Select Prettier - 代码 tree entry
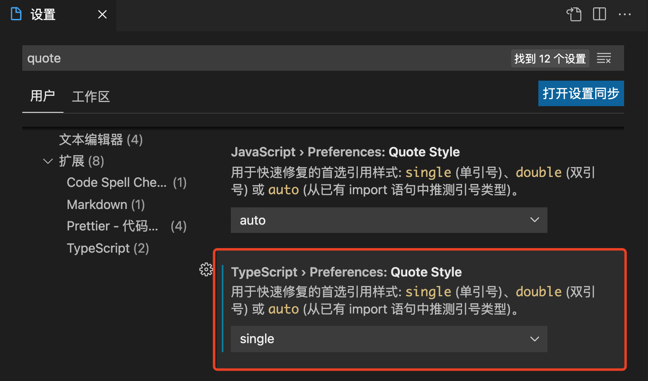The width and height of the screenshot is (648, 381). 126,226
